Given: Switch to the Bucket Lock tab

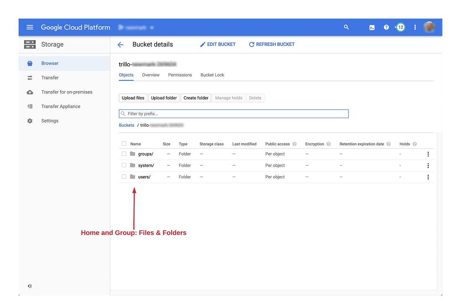Looking at the screenshot, I should [212, 75].
